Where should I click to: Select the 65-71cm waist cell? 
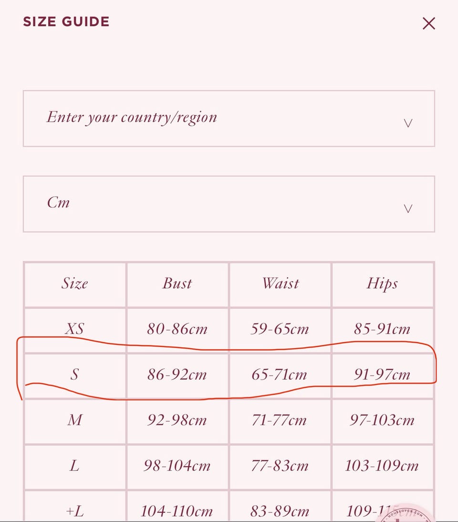[280, 375]
